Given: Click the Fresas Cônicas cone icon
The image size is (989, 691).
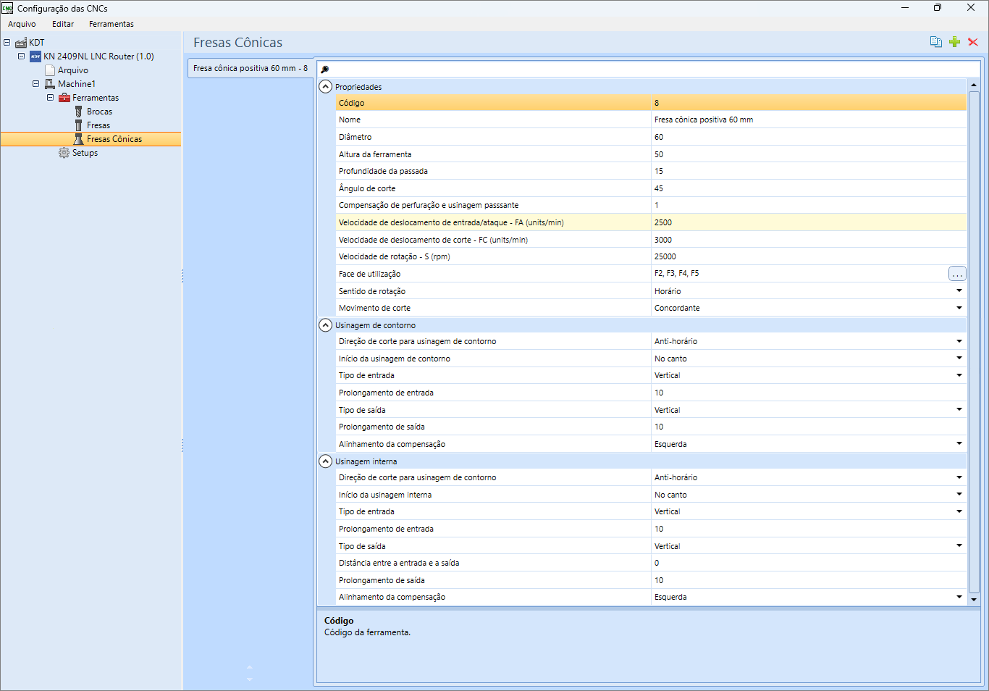Looking at the screenshot, I should [x=79, y=139].
